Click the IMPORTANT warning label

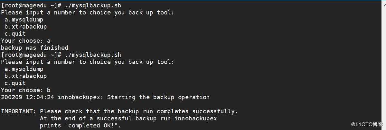18,111
